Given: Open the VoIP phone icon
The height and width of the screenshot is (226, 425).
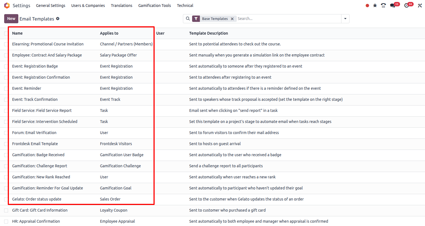Looking at the screenshot, I should pyautogui.click(x=383, y=6).
